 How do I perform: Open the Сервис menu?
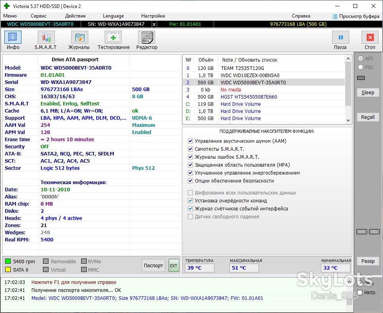[38, 16]
